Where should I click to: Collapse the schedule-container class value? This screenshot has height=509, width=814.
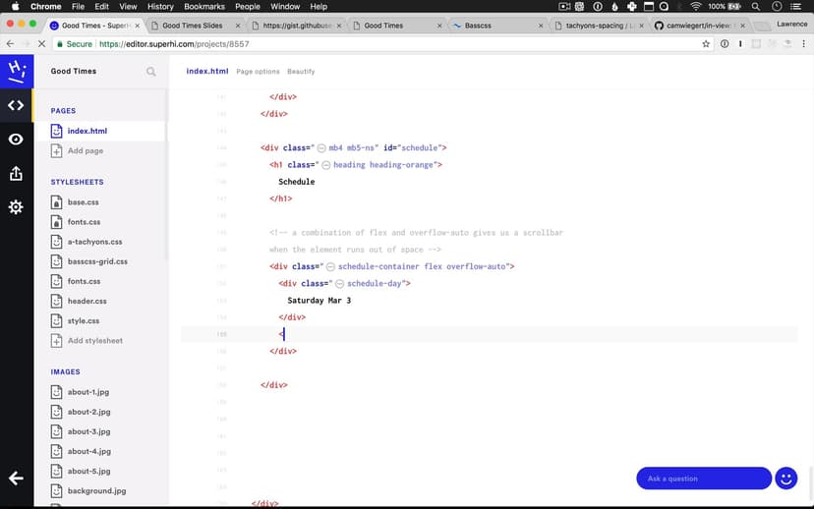(x=330, y=266)
